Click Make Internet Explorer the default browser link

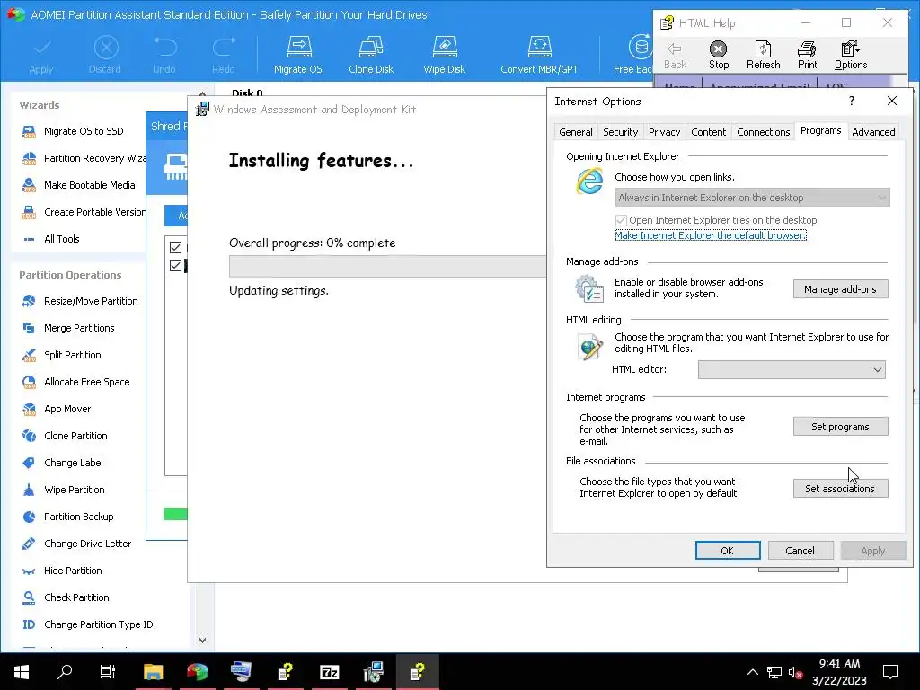pos(711,235)
